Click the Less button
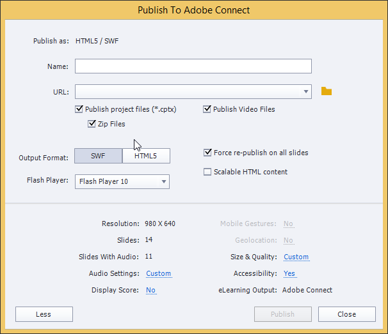This screenshot has width=388, height=334. 44,314
